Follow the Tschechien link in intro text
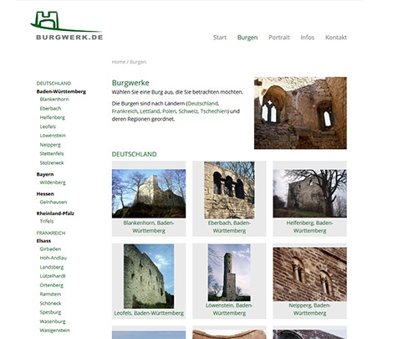Viewport: 393px width, 339px height. tap(214, 111)
